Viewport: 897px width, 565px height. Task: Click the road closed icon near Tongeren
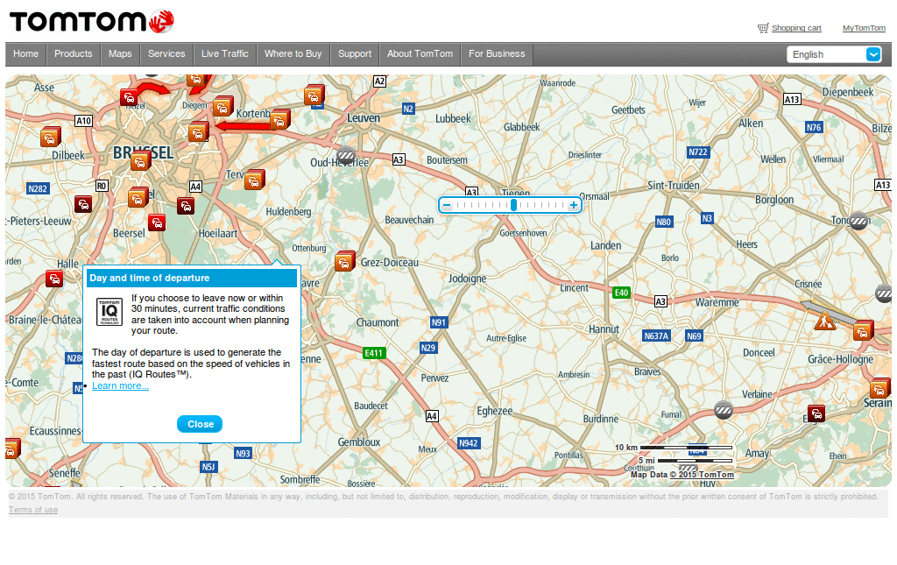[x=858, y=221]
